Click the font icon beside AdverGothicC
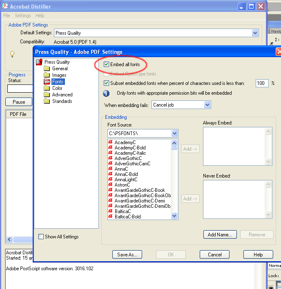The width and height of the screenshot is (281, 289). pyautogui.click(x=110, y=158)
